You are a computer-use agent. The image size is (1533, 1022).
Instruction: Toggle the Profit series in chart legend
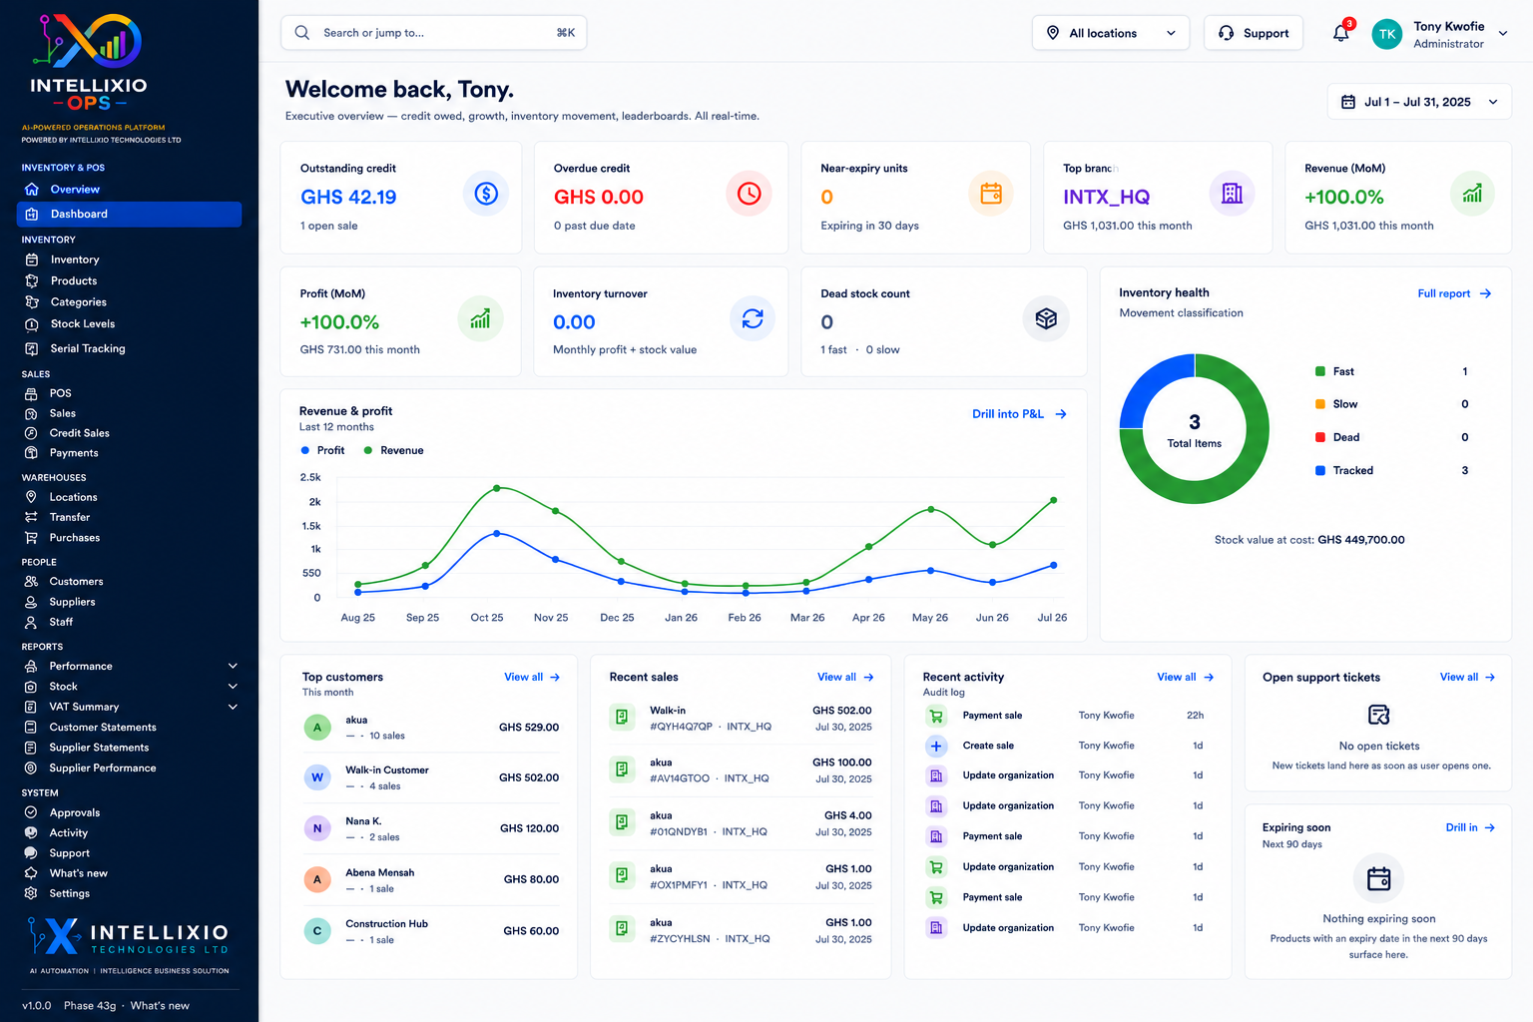[x=322, y=450]
